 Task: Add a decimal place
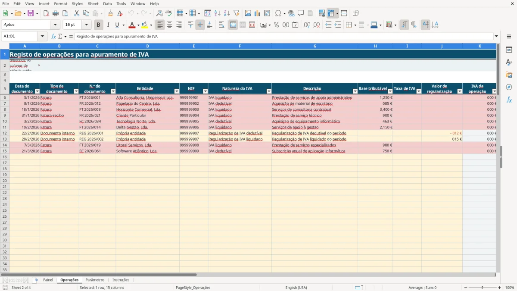coord(307,25)
